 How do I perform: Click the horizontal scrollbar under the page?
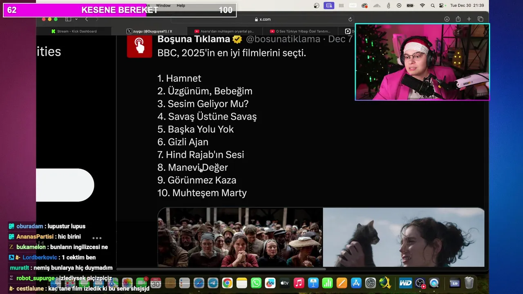221,269
